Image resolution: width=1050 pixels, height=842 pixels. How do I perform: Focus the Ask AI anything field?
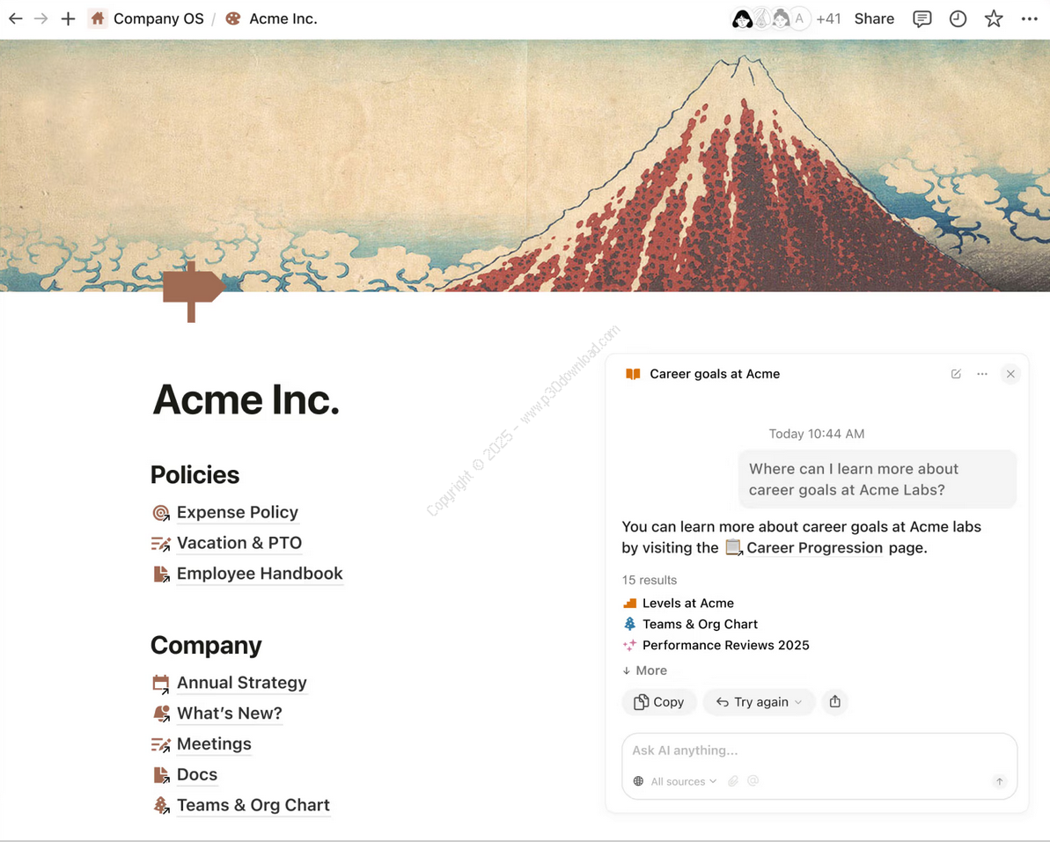[819, 751]
